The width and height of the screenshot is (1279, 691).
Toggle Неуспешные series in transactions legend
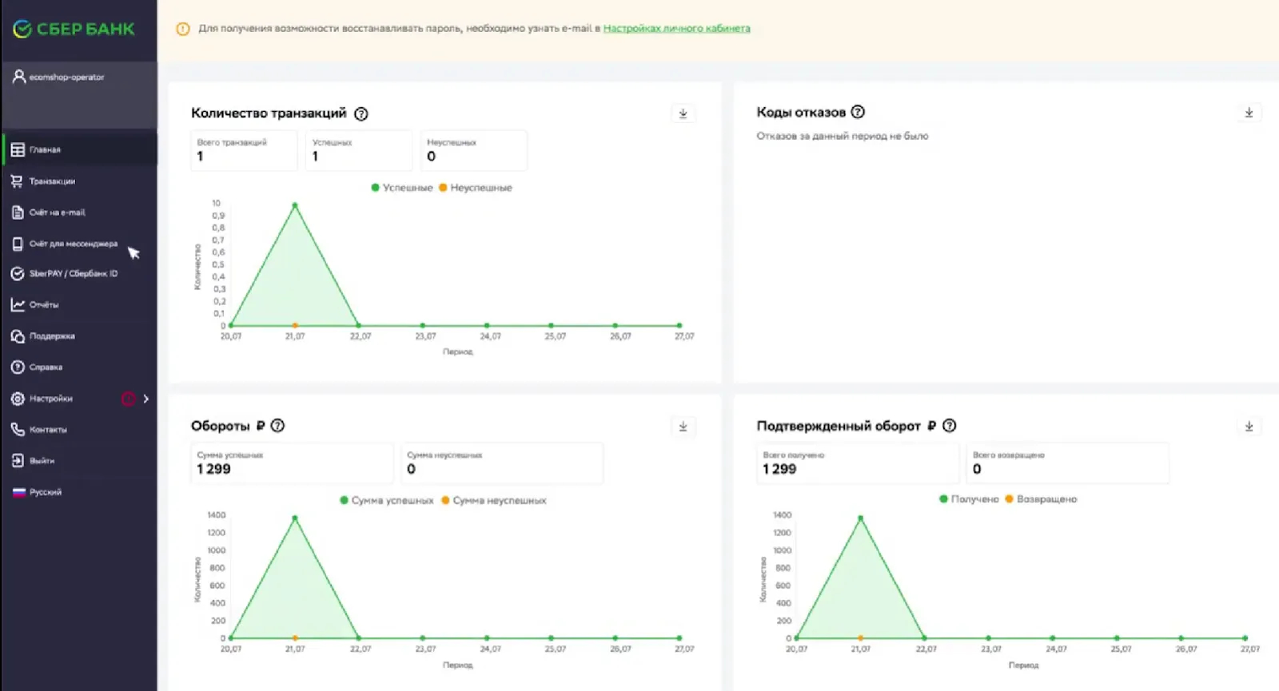(x=476, y=188)
